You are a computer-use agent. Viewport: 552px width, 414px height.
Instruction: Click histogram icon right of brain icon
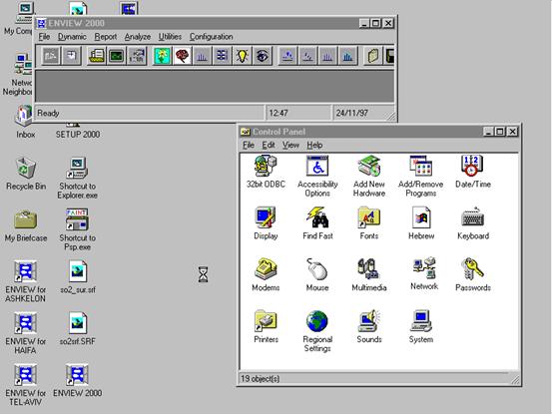point(202,56)
